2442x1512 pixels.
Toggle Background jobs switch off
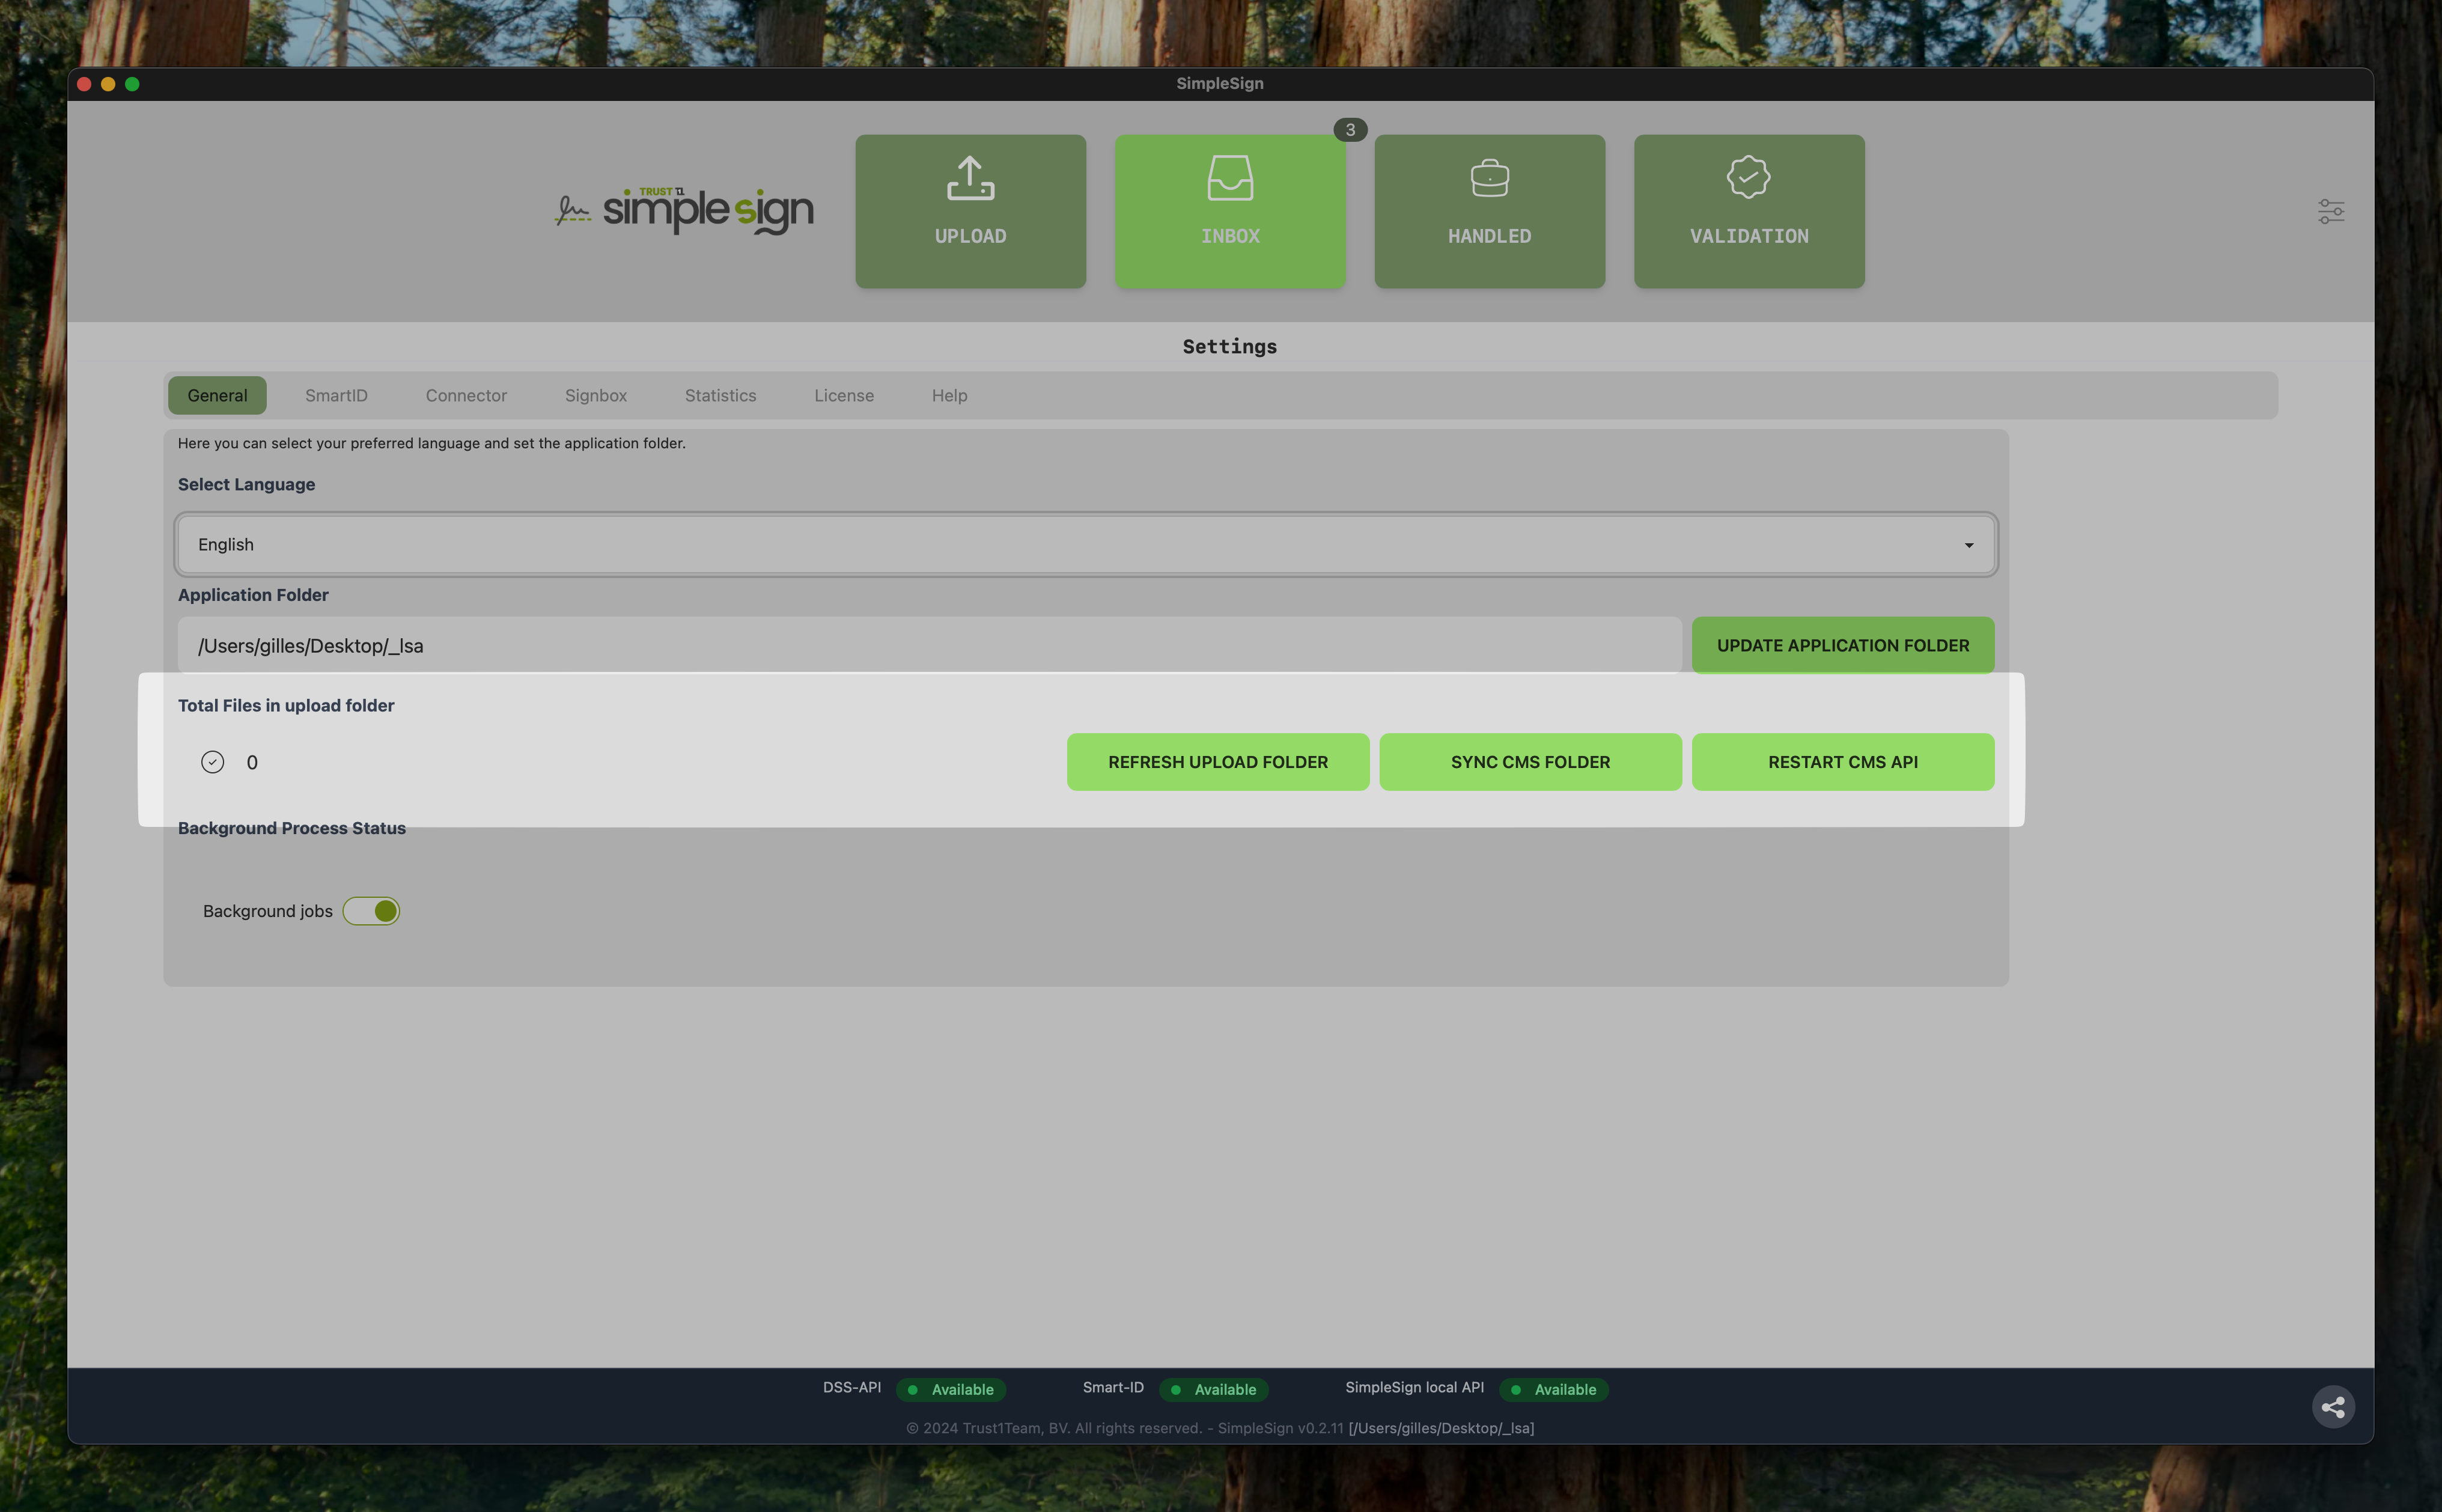pos(372,911)
